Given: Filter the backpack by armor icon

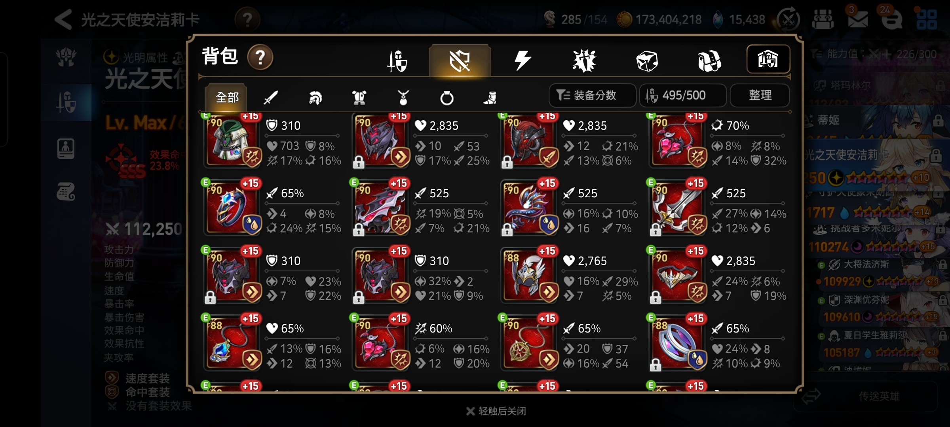Looking at the screenshot, I should click(359, 97).
